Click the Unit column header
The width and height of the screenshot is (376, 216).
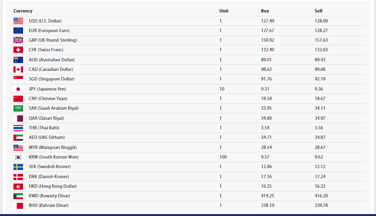[224, 11]
